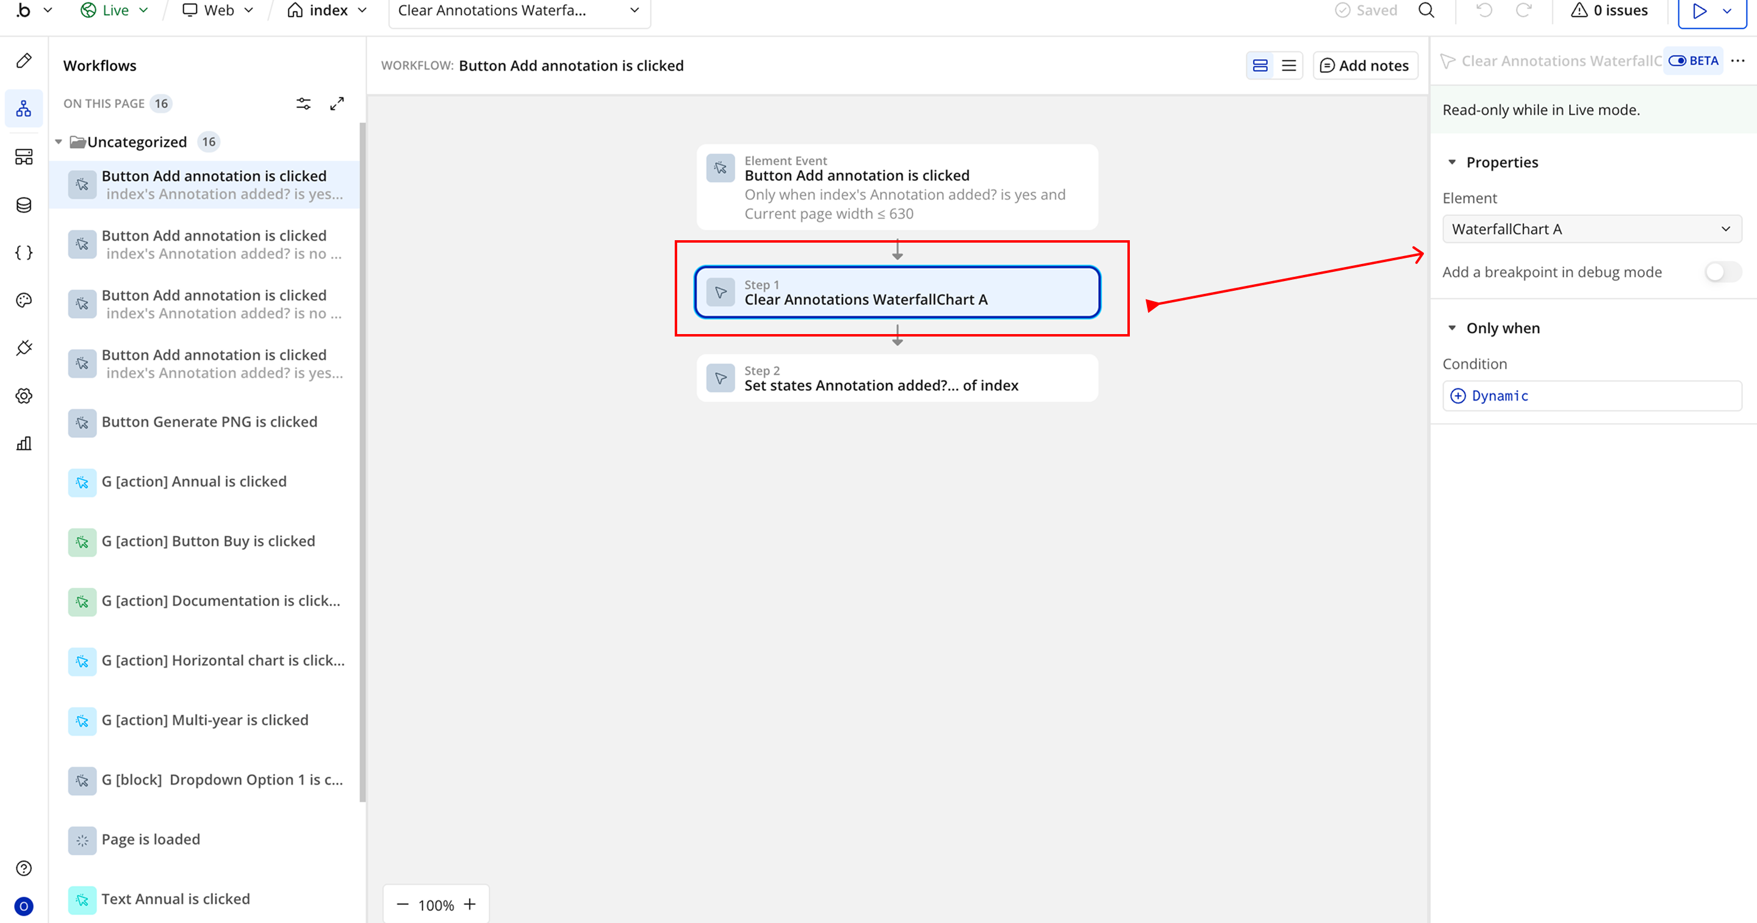Open the WaterfallChart A element dropdown
1757x923 pixels.
coord(1591,229)
